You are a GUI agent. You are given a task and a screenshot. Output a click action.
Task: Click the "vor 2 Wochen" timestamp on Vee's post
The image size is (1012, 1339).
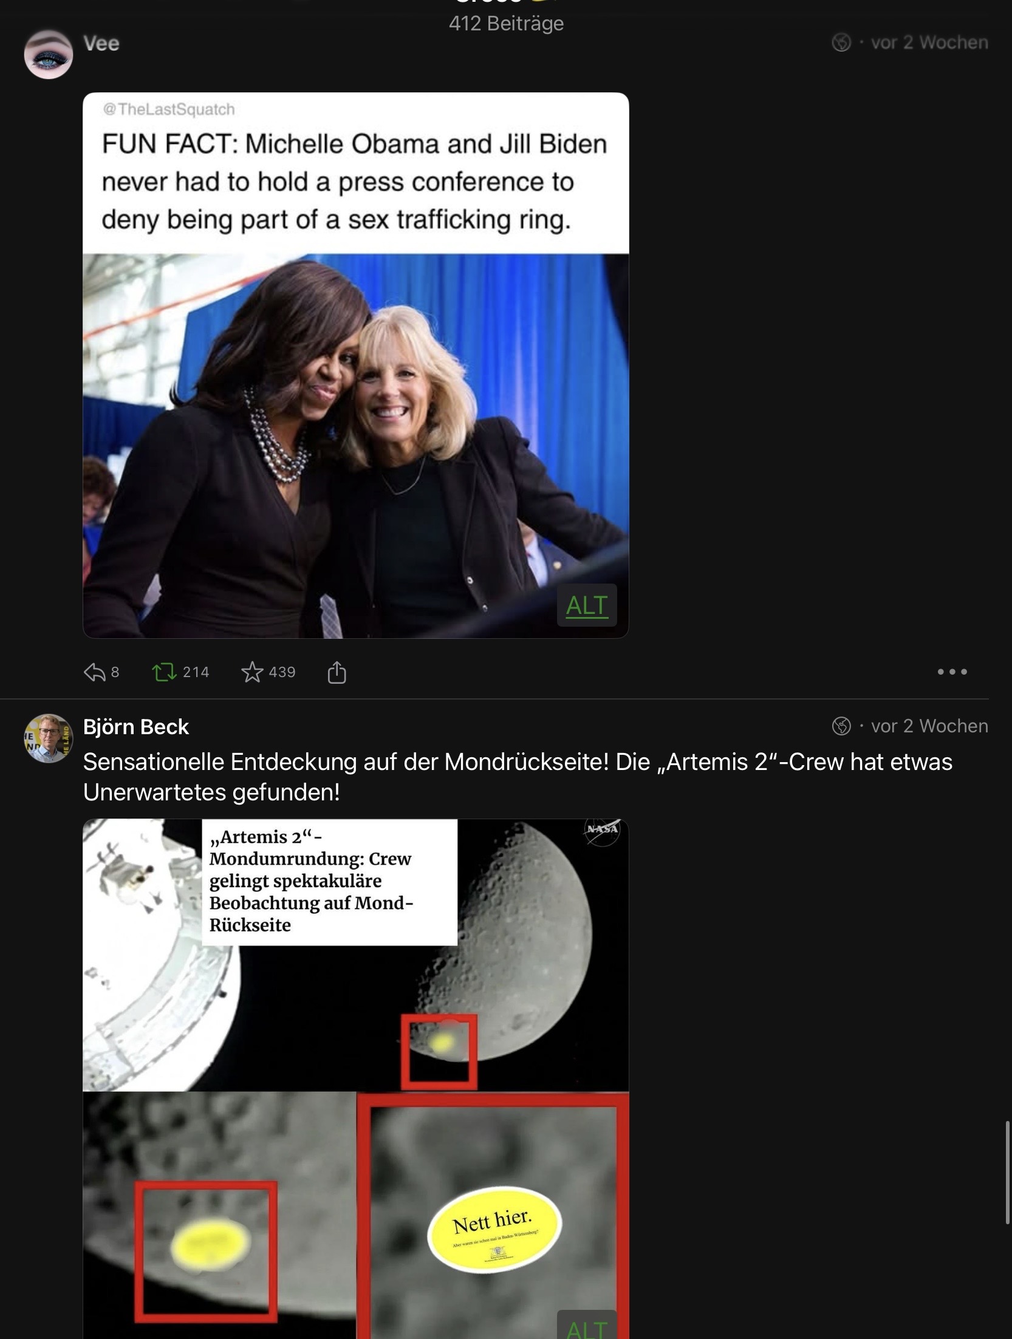click(x=929, y=43)
